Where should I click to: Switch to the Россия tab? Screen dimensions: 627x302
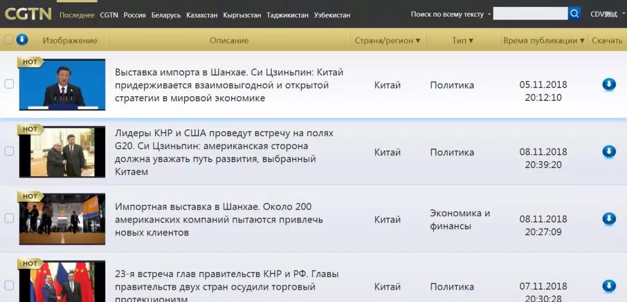pyautogui.click(x=134, y=15)
